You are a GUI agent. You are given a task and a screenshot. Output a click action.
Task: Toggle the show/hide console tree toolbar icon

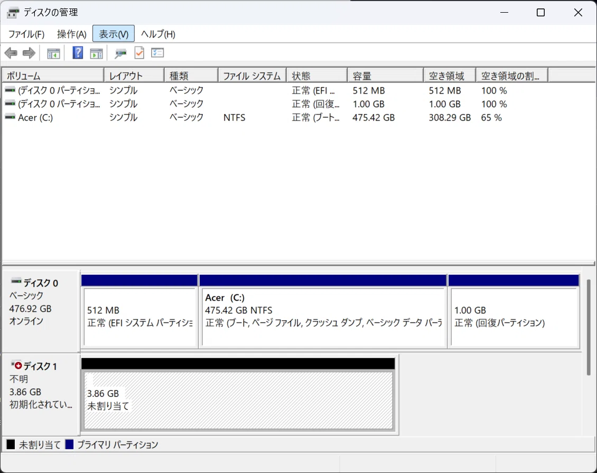tap(53, 53)
